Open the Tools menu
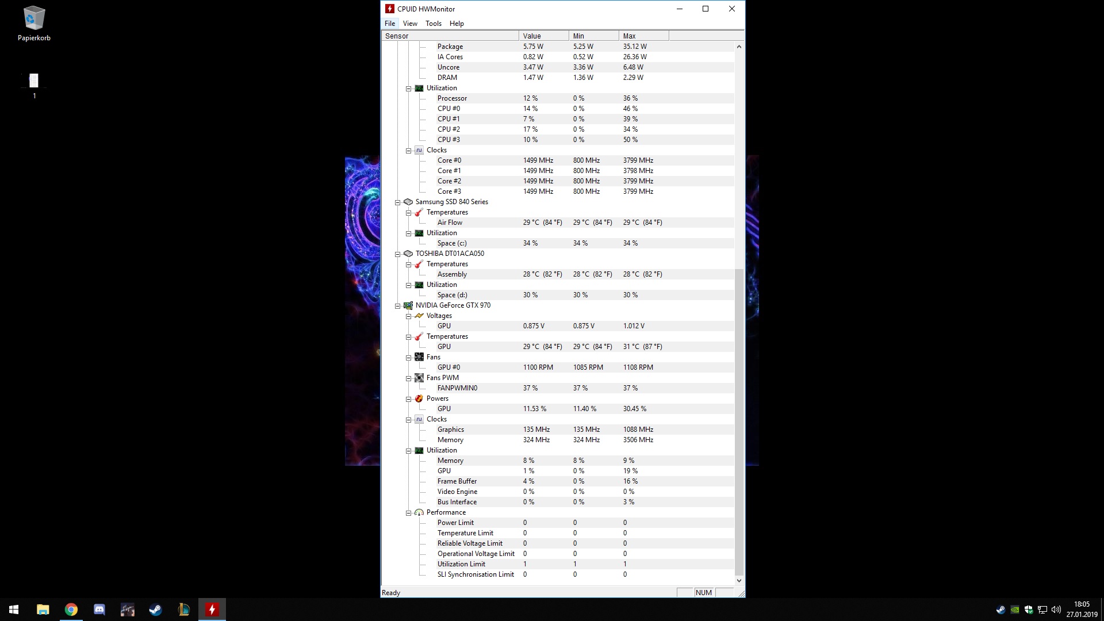1104x621 pixels. click(434, 24)
